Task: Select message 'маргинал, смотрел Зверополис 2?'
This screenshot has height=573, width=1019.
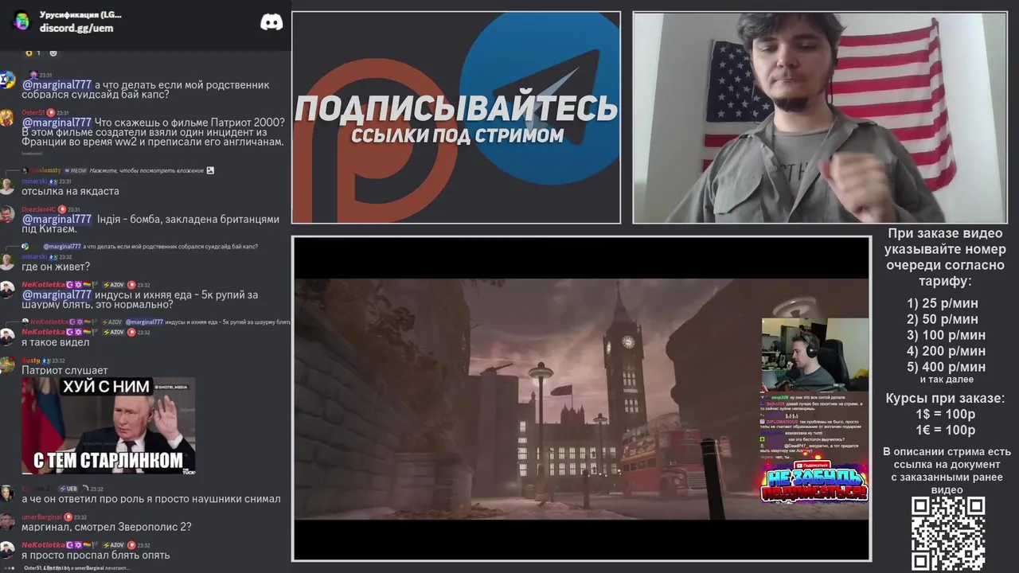Action: tap(107, 527)
